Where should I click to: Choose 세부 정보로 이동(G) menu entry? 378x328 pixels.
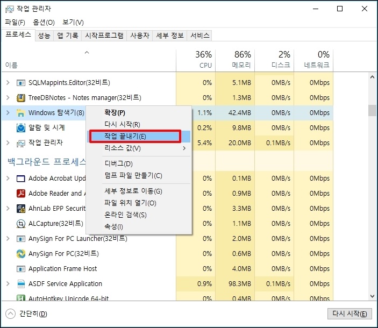(139, 191)
